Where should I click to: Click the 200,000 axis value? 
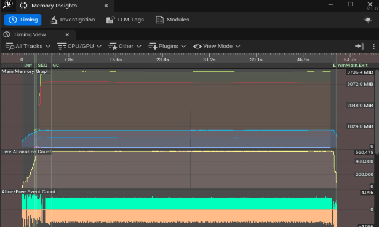(364, 174)
